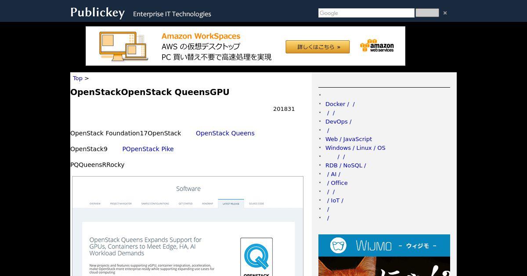The image size is (527, 276).
Task: Open the AI category link
Action: [333, 174]
